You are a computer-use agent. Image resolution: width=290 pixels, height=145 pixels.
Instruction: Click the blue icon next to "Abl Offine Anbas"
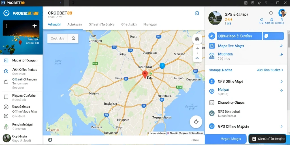coord(6,71)
